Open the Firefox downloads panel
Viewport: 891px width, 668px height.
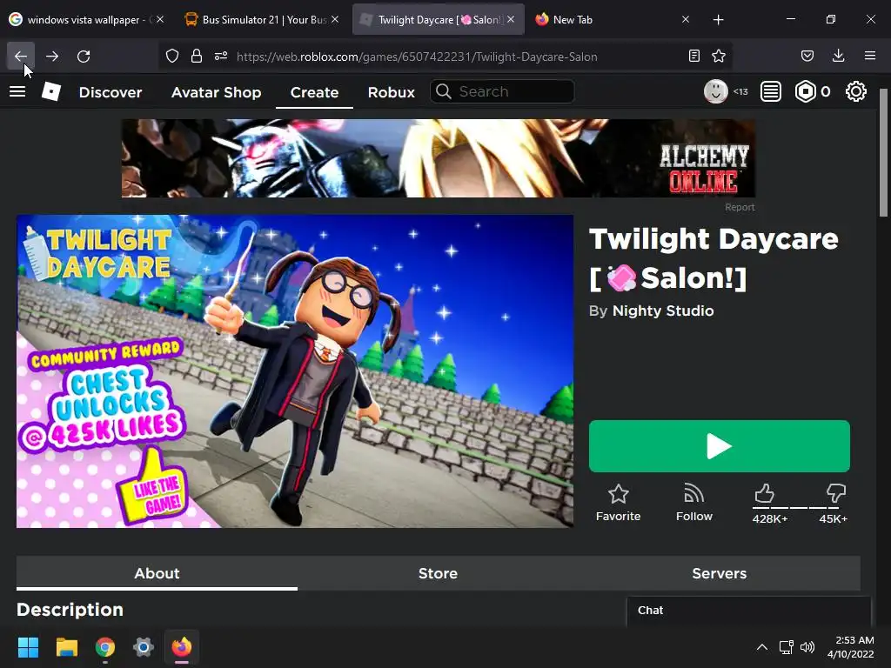point(838,56)
